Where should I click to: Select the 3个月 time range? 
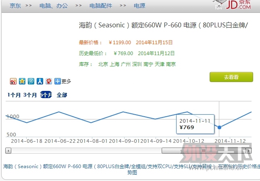pos(30,95)
